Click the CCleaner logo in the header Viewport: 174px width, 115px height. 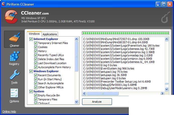pyautogui.click(x=12, y=17)
